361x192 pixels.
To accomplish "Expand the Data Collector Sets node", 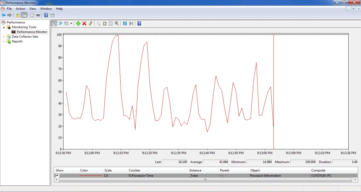I will coord(4,37).
